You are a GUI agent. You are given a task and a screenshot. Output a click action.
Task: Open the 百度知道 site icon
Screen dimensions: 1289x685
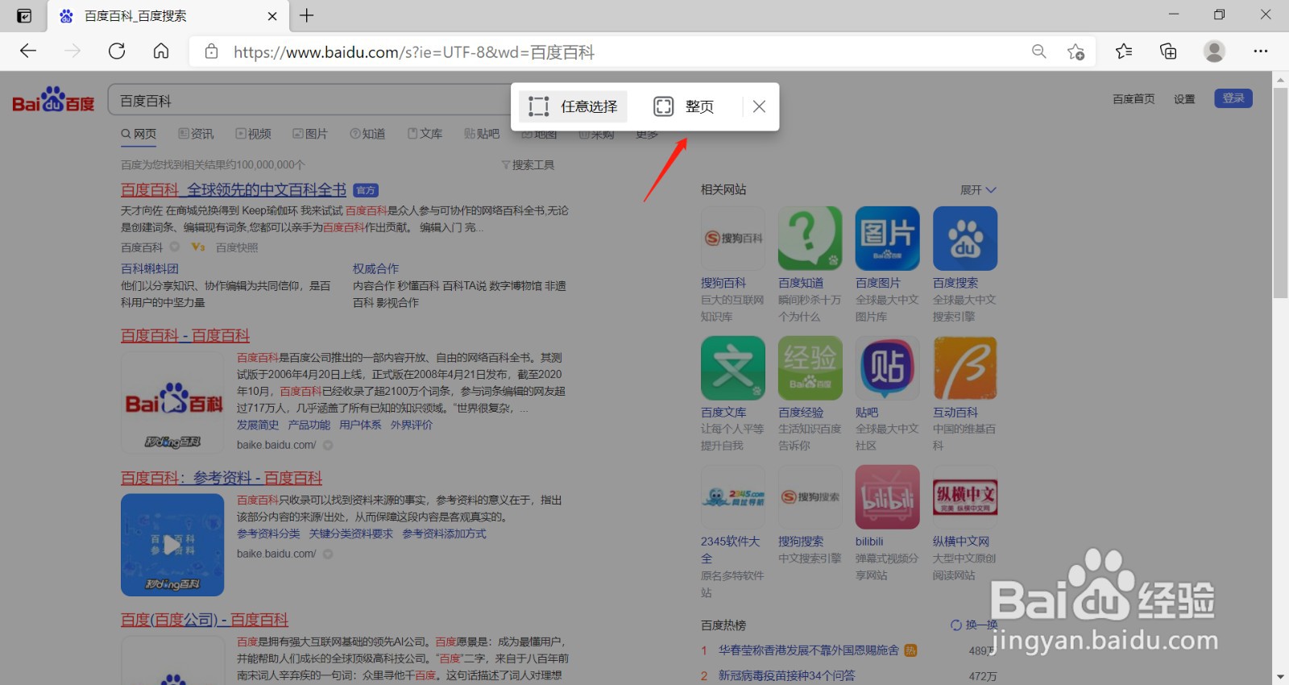810,239
